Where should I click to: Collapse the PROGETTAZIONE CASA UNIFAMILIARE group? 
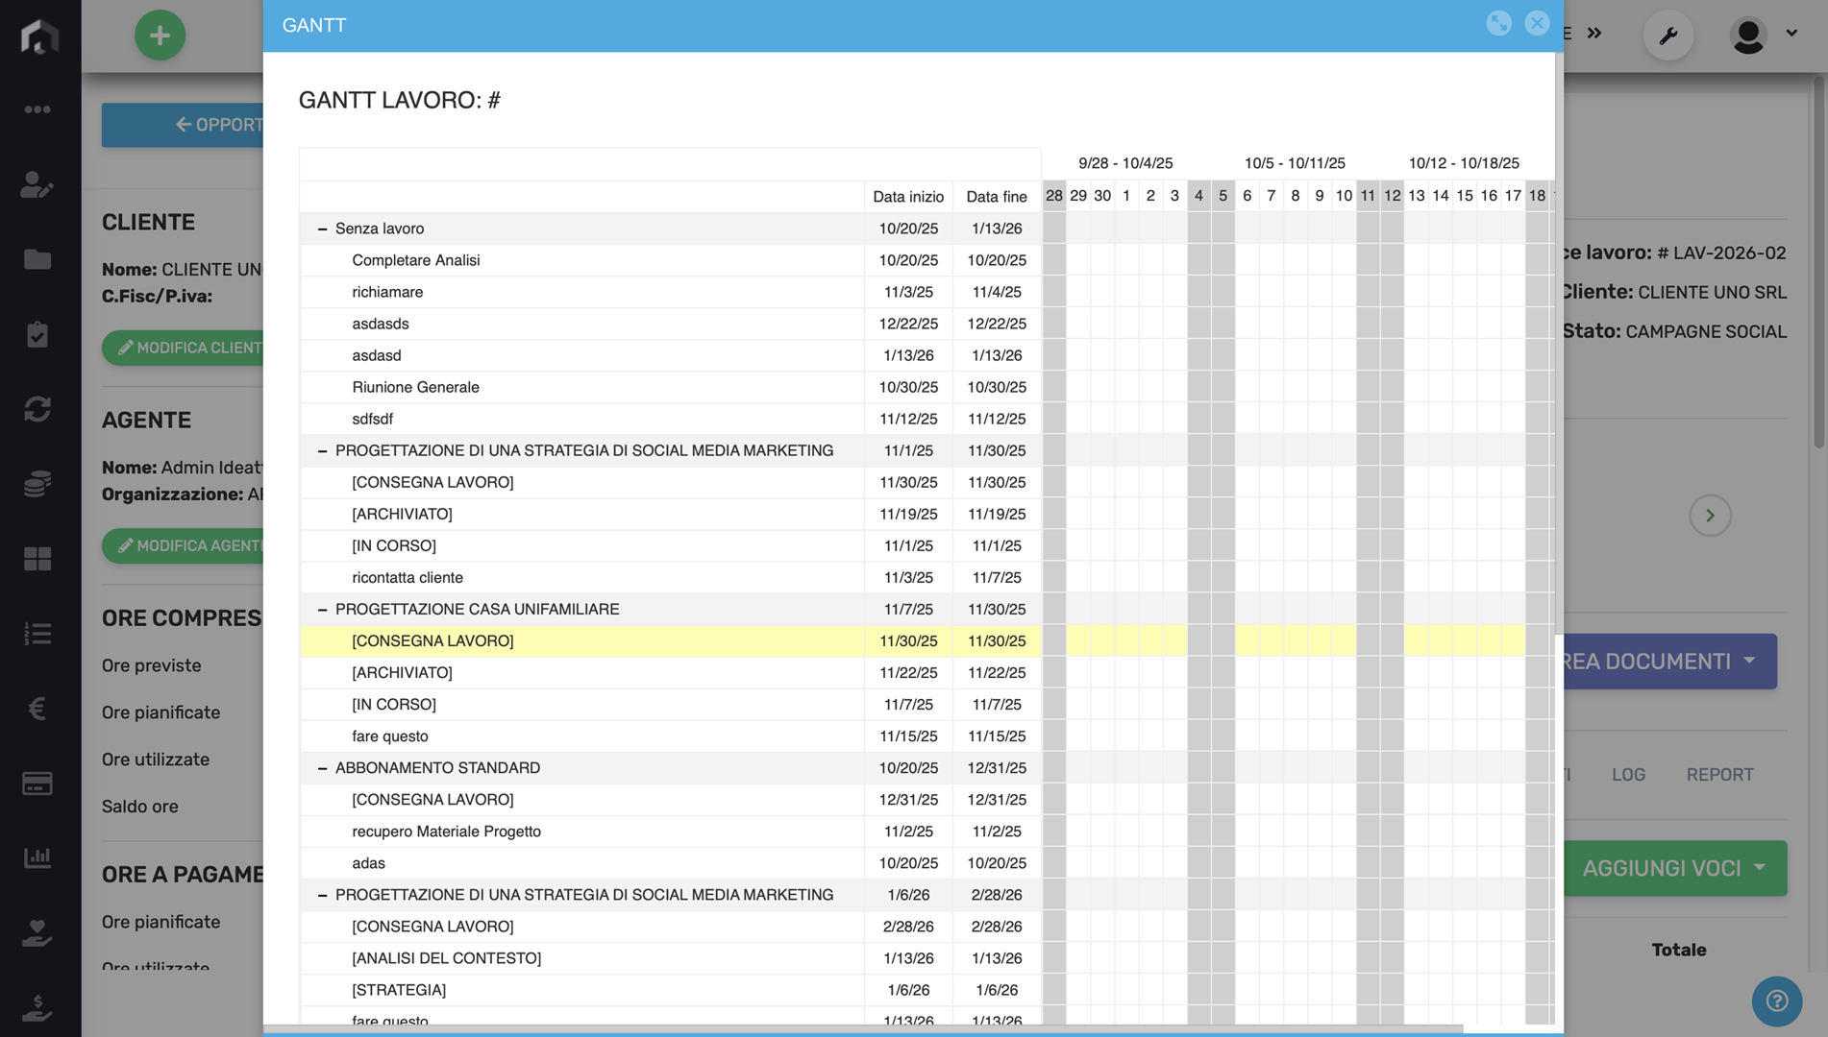322,610
